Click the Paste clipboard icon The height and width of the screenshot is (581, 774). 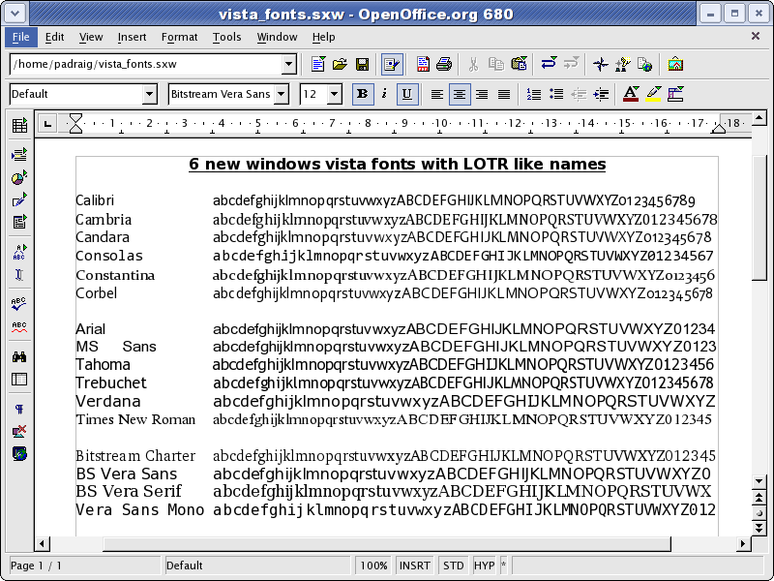[x=519, y=64]
